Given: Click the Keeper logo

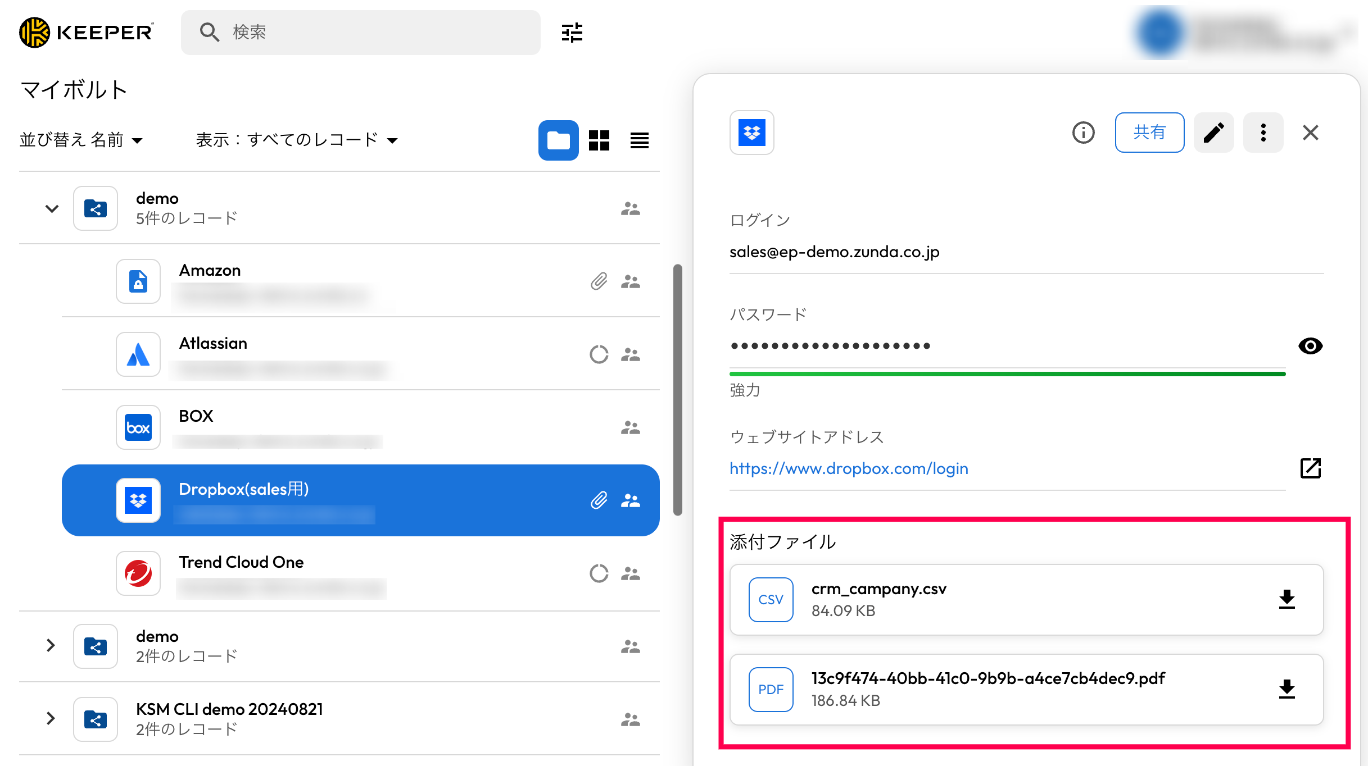Looking at the screenshot, I should point(86,32).
